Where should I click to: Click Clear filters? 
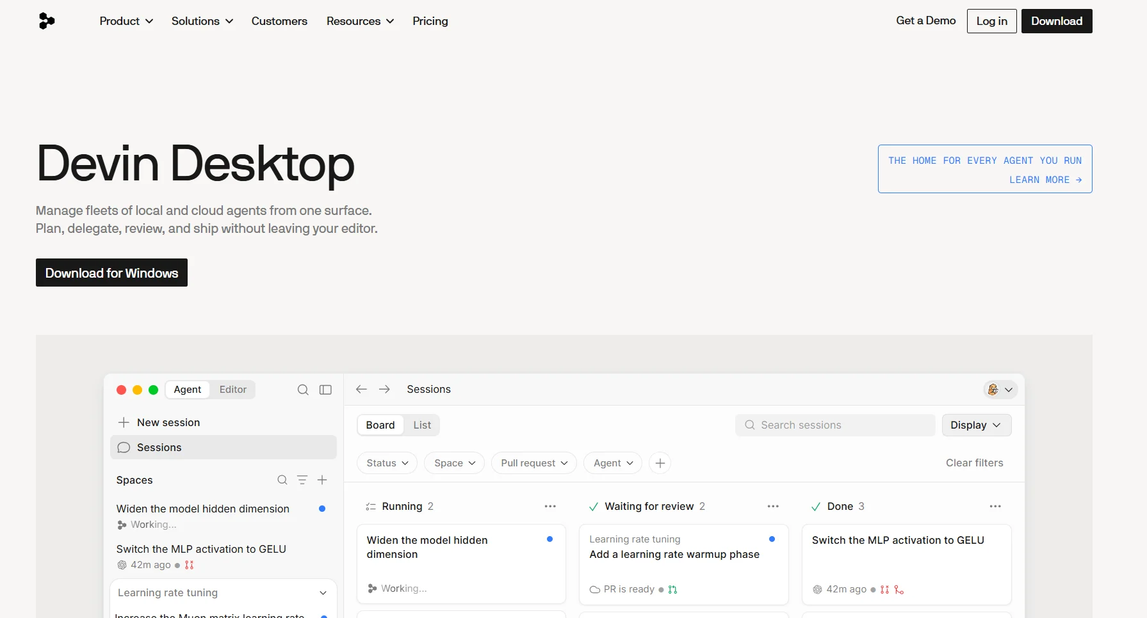point(975,463)
